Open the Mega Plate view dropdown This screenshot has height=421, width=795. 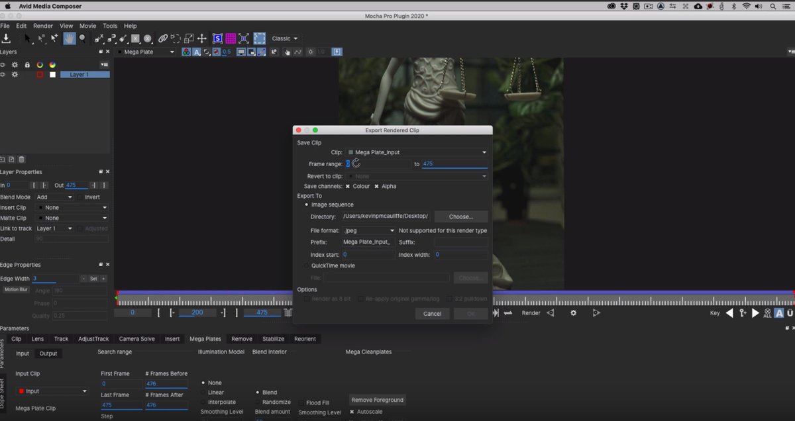point(146,52)
